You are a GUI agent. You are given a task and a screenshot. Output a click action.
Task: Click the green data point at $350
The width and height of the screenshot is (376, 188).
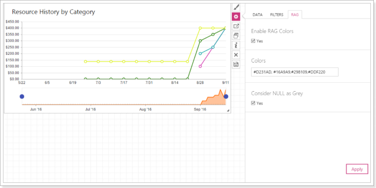tap(213, 34)
